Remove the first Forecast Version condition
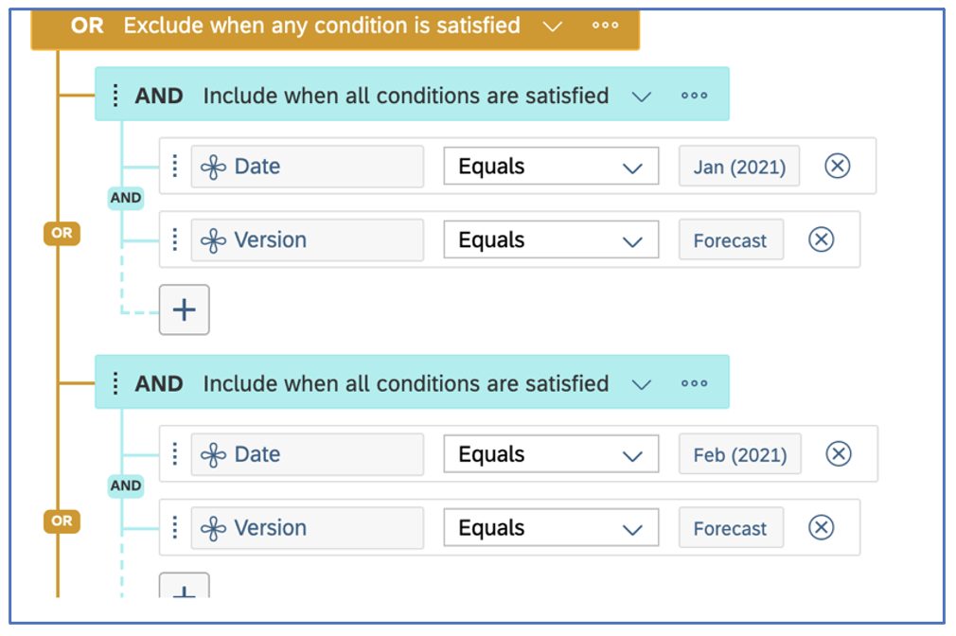The width and height of the screenshot is (956, 636). pyautogui.click(x=821, y=239)
